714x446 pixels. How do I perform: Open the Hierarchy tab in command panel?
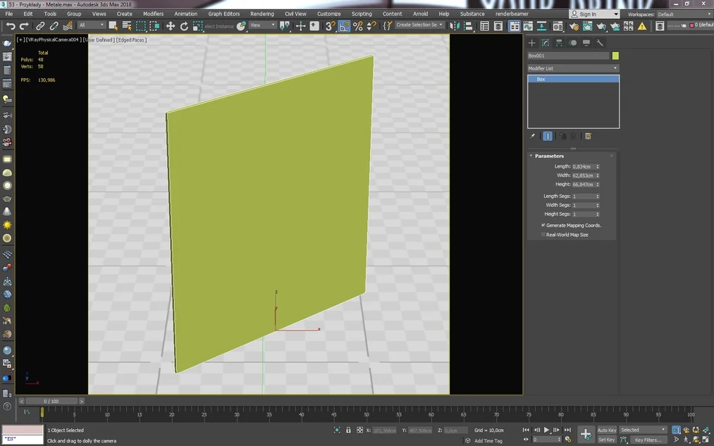(559, 43)
